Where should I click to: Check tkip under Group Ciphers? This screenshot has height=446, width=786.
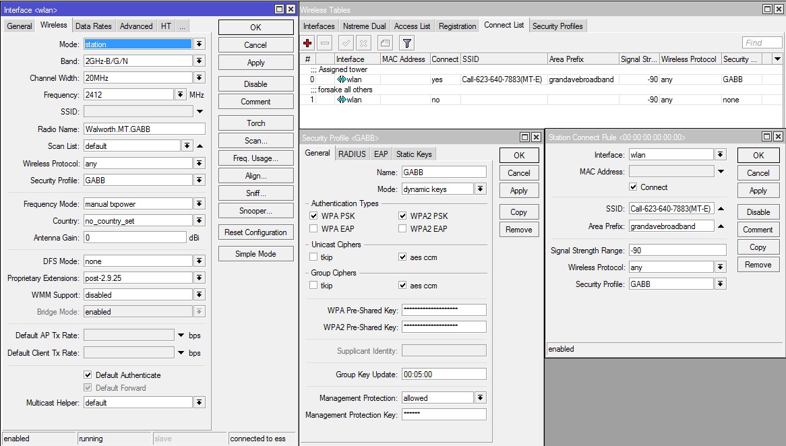tap(313, 285)
